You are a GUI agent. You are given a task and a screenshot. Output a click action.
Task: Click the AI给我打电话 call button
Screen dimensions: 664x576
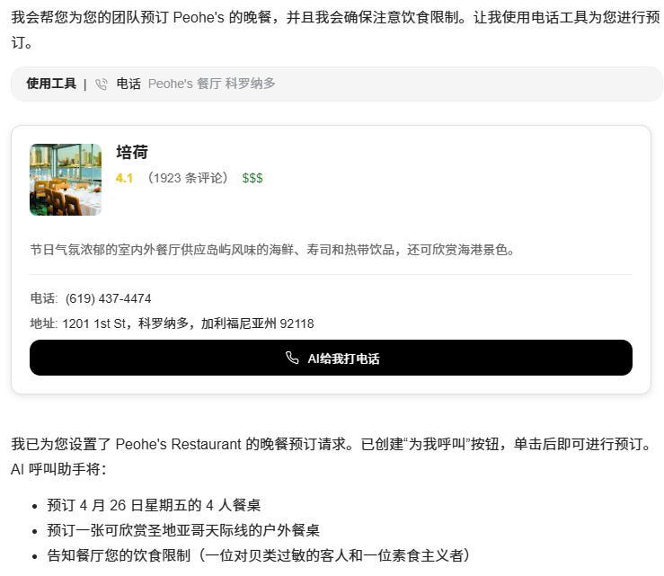(x=331, y=358)
